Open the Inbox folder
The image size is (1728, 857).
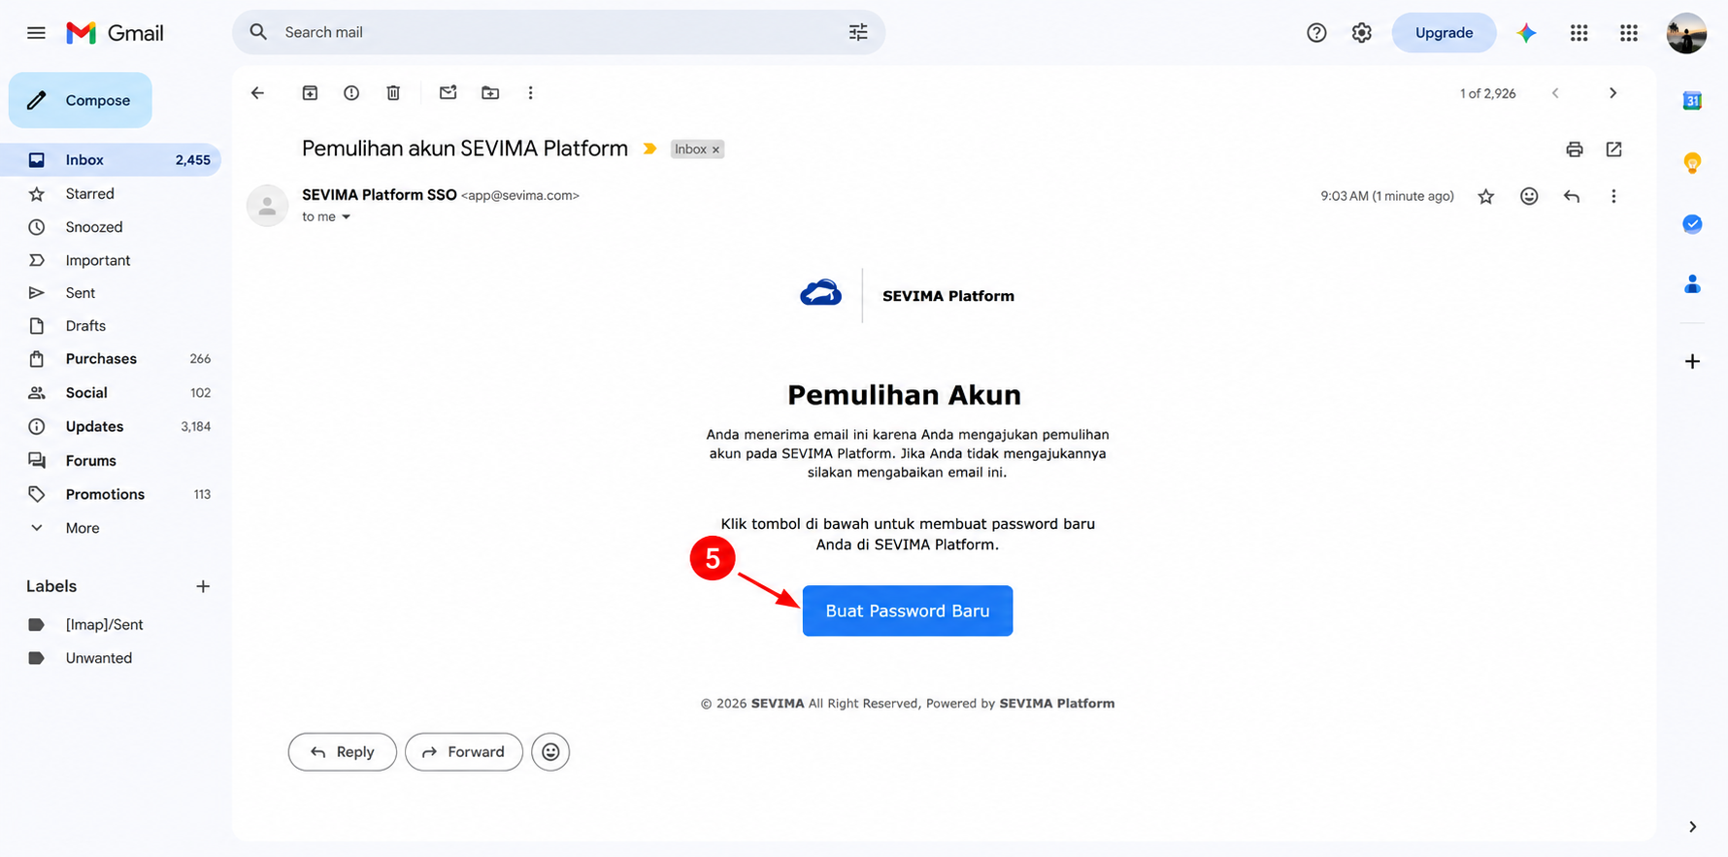coord(111,160)
